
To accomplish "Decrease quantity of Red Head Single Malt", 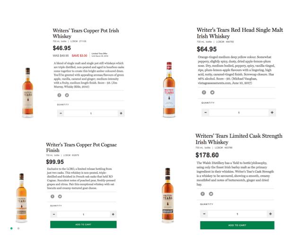I will tap(205, 112).
